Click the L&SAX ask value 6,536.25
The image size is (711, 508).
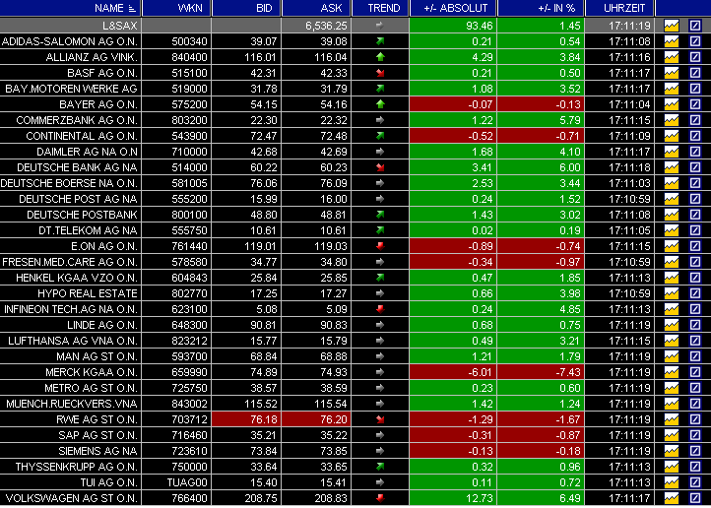pos(325,26)
